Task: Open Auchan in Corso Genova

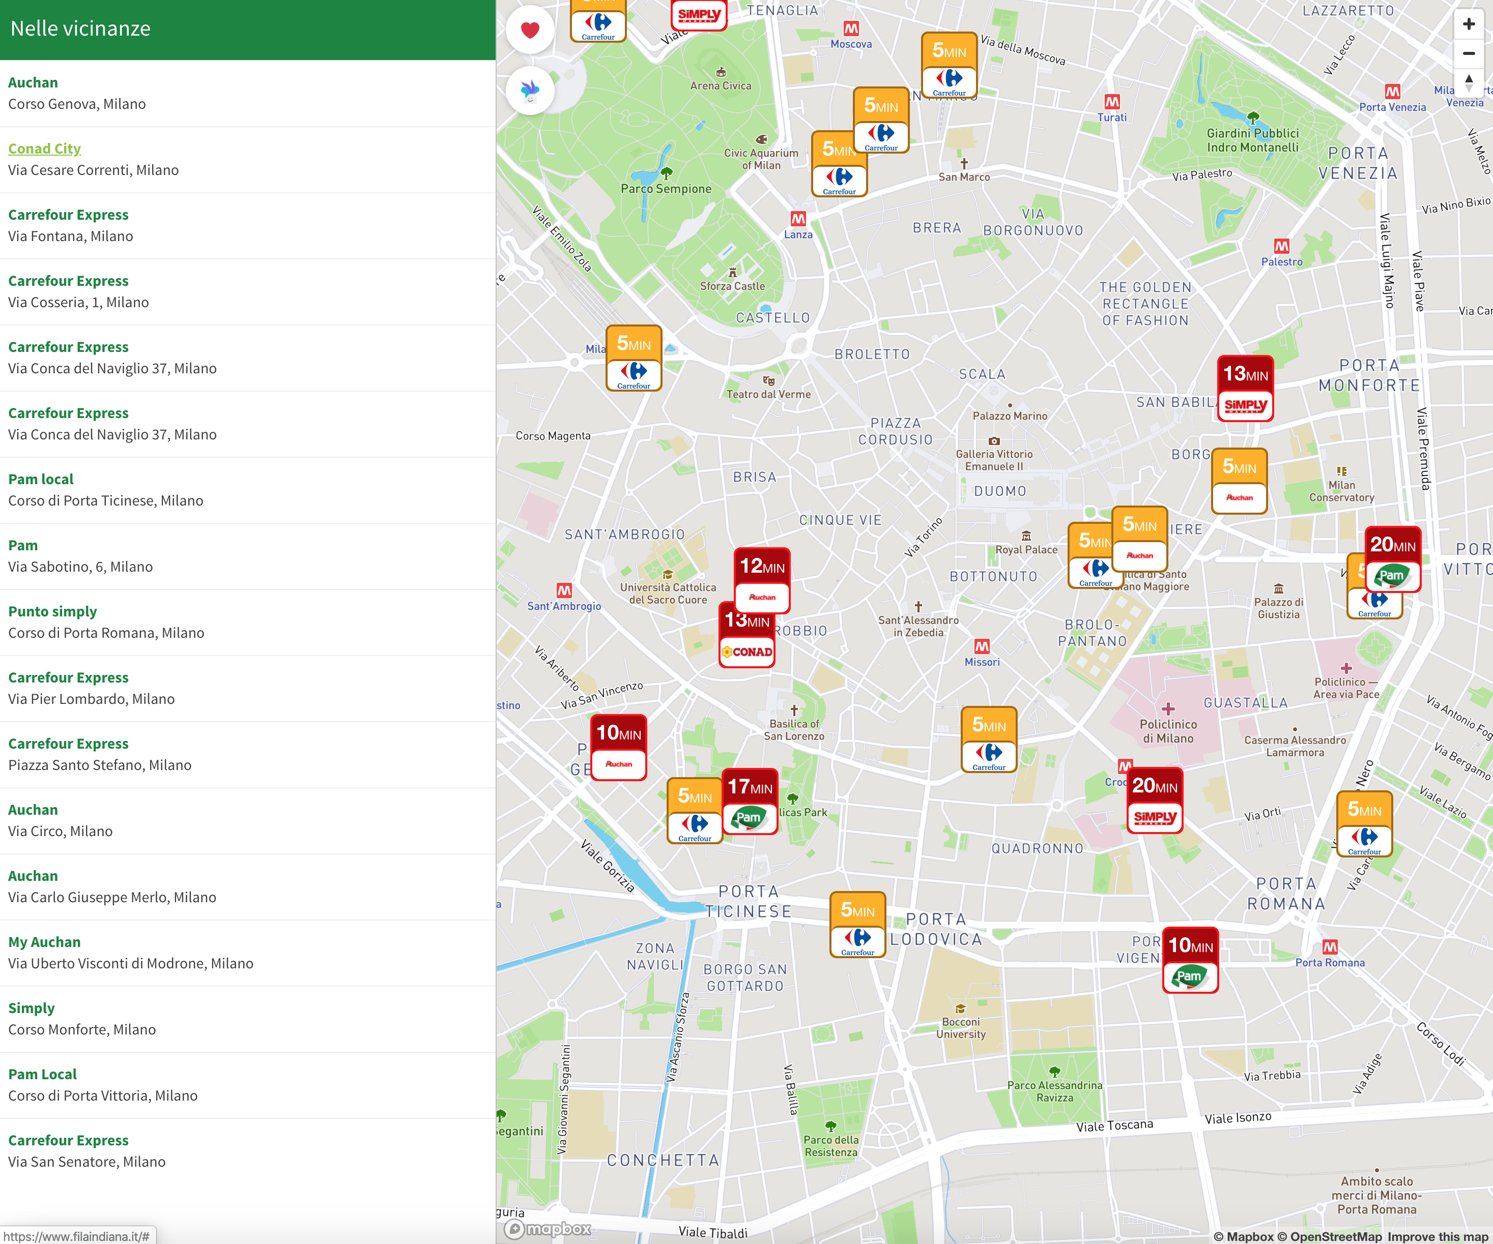Action: (247, 93)
